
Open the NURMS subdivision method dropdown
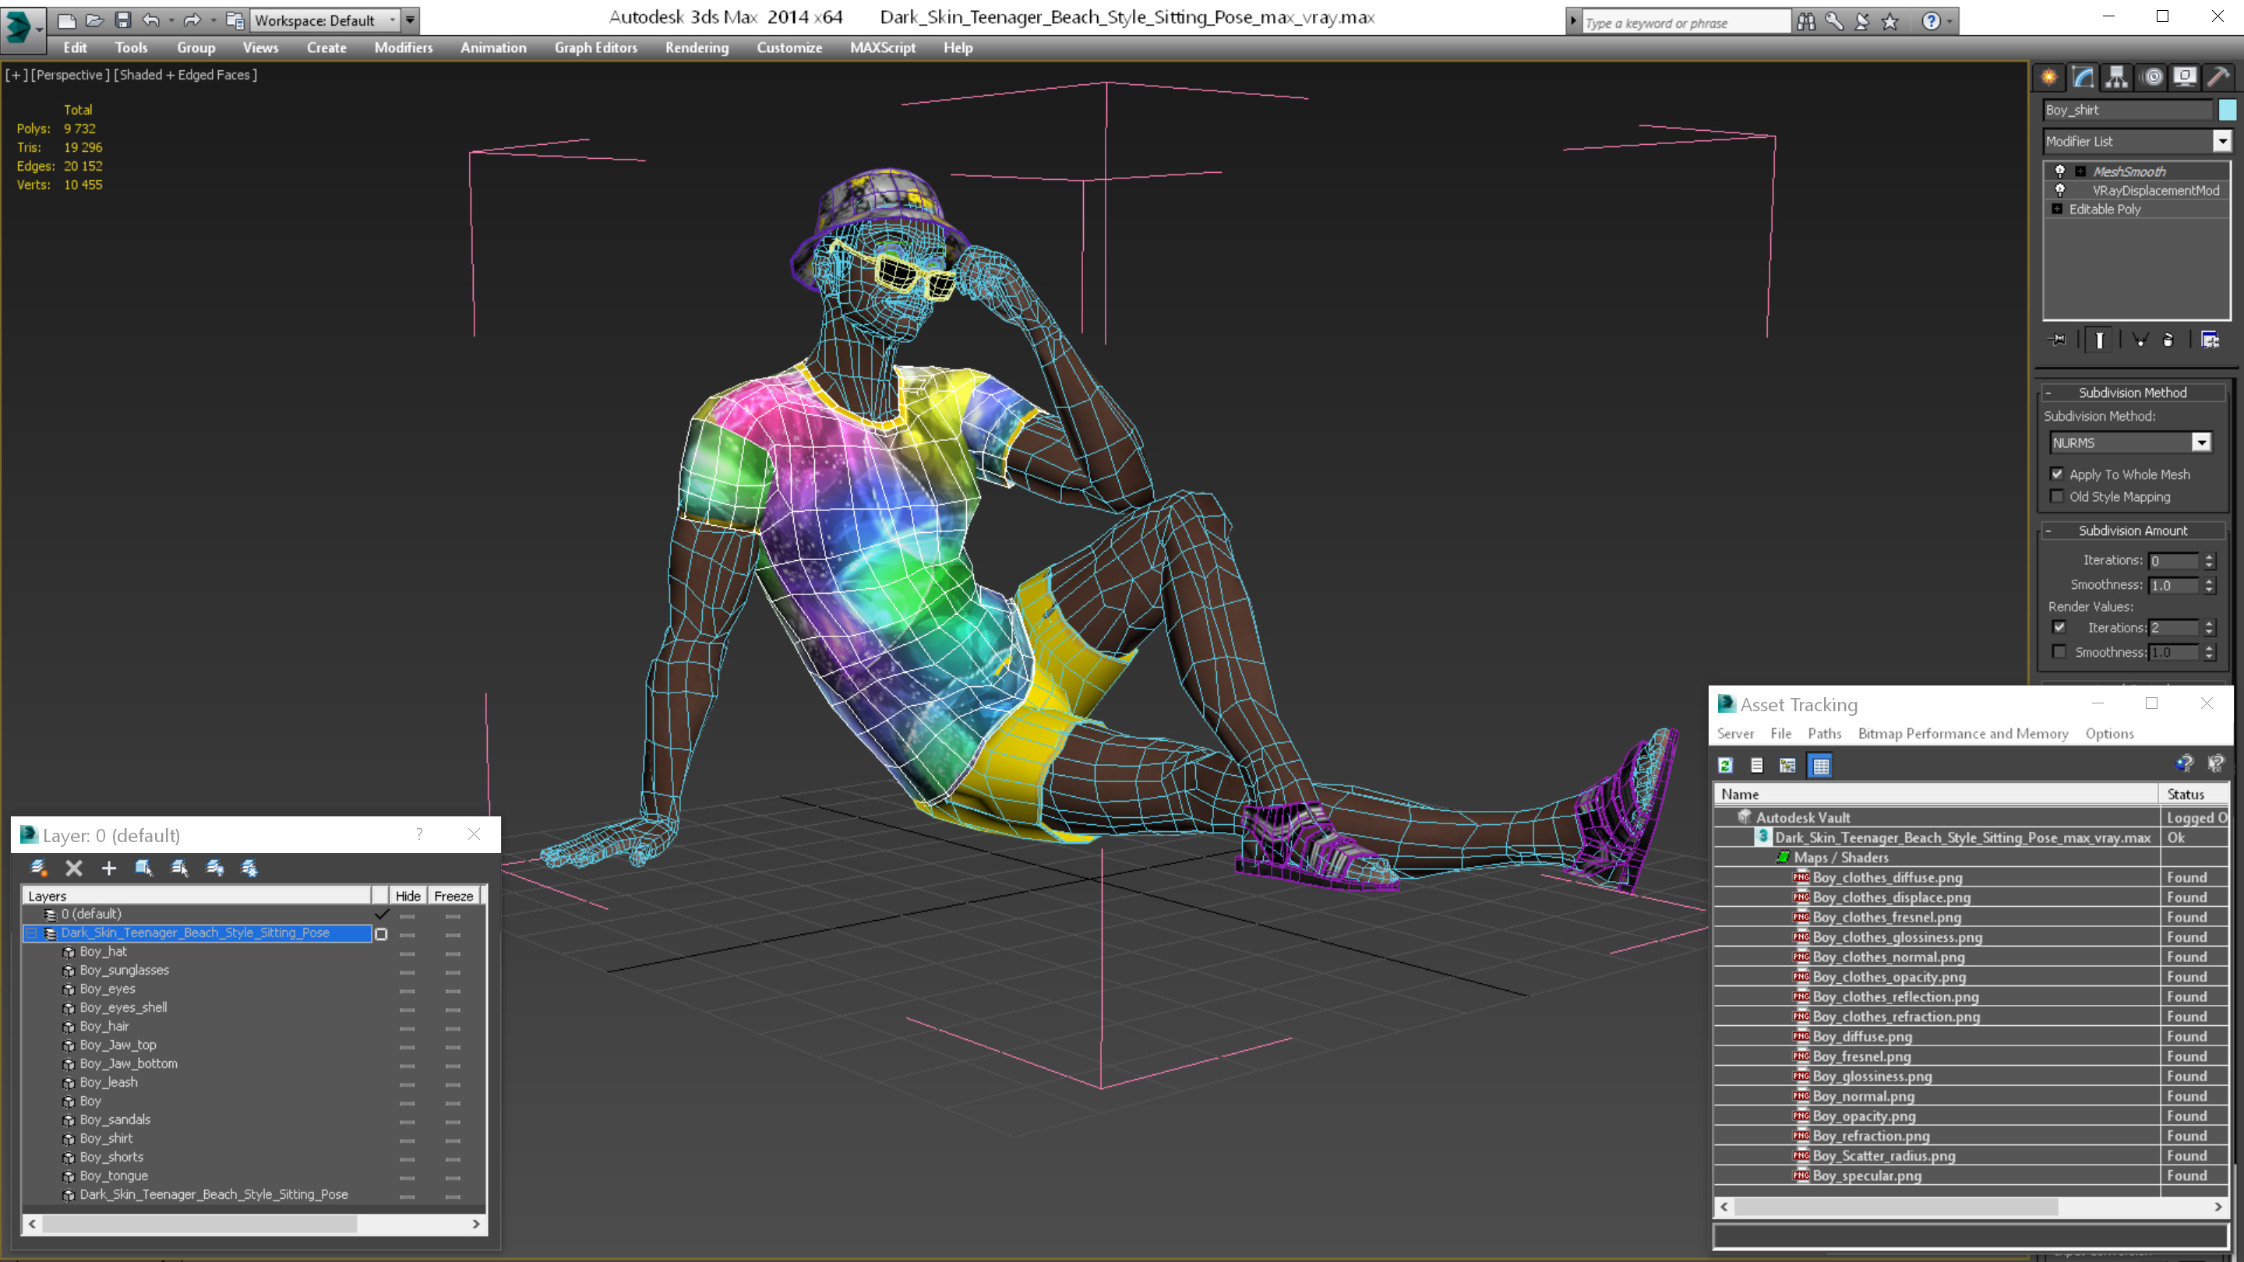tap(2130, 442)
